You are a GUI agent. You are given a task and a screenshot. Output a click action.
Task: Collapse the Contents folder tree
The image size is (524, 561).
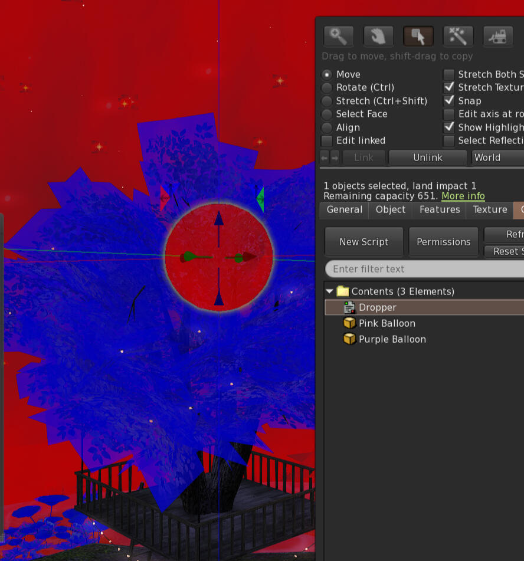[x=329, y=291]
